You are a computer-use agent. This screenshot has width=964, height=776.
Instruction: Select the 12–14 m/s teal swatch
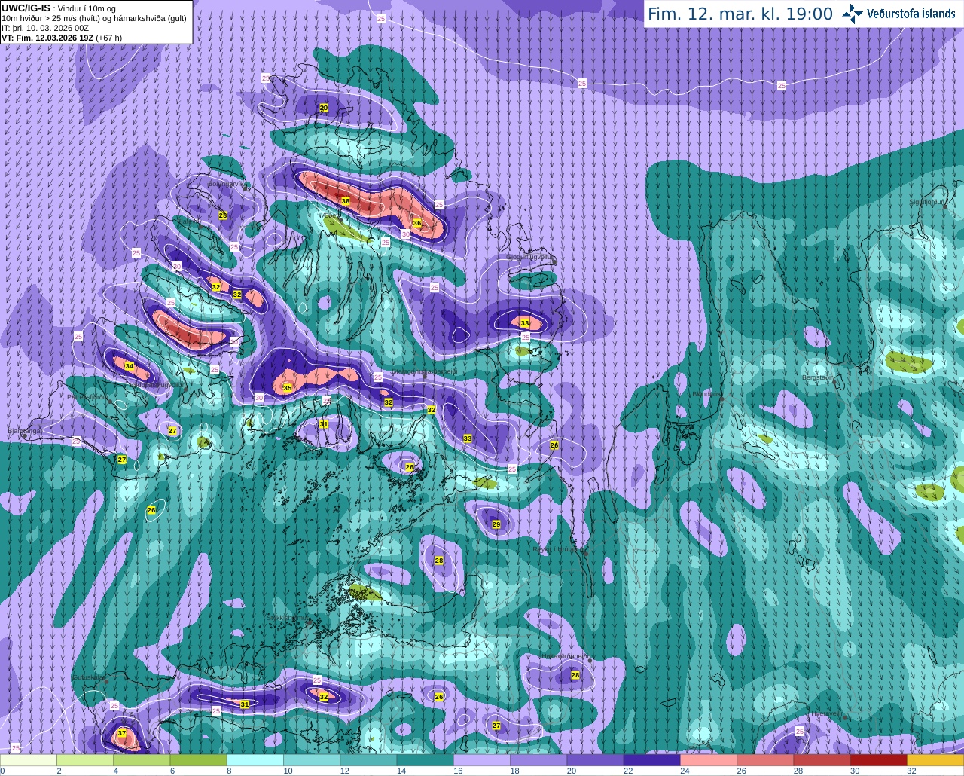tap(368, 760)
